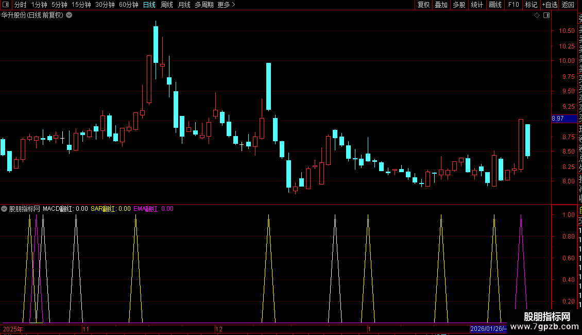The height and width of the screenshot is (335, 582).
Task: Click the diamond icon on chart header
Action: click(x=537, y=15)
